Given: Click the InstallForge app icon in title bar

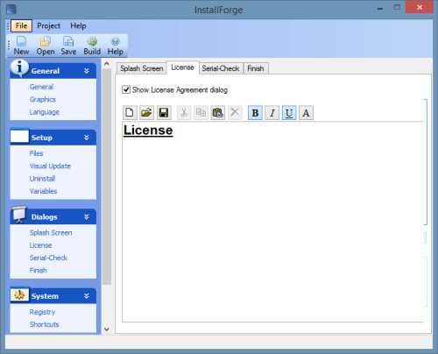Looking at the screenshot, I should (x=11, y=10).
